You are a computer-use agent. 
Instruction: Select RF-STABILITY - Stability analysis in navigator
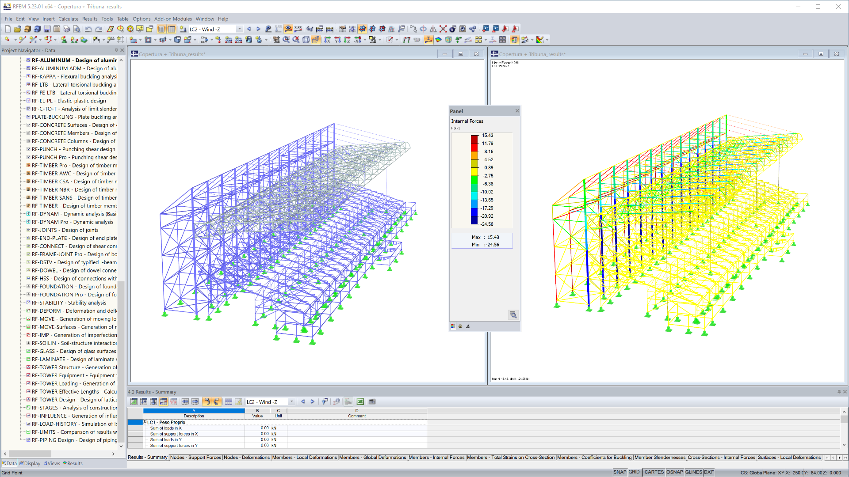pos(69,303)
